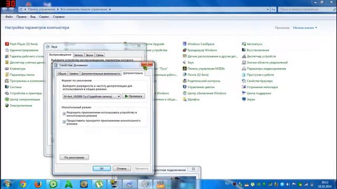Switch to Запись tab in Звук window

pyautogui.click(x=78, y=55)
